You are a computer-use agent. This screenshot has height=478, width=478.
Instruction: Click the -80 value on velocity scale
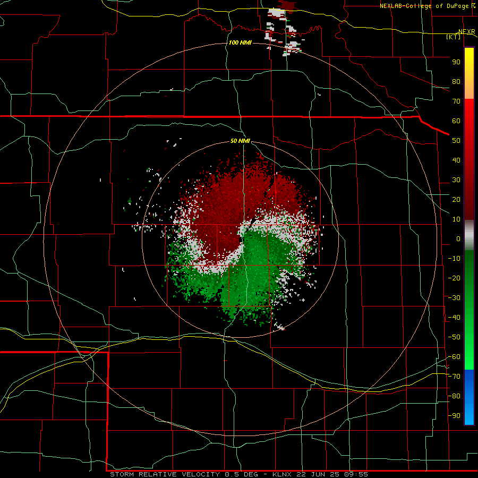454,396
